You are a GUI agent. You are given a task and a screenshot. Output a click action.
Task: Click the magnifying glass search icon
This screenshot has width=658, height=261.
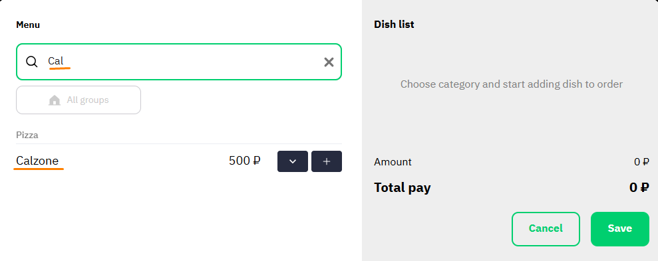click(32, 62)
